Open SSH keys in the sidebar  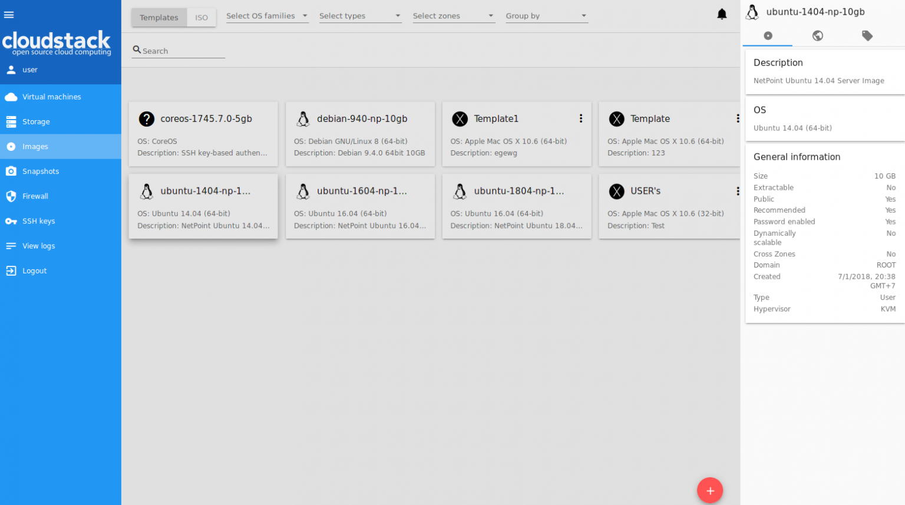(x=39, y=221)
